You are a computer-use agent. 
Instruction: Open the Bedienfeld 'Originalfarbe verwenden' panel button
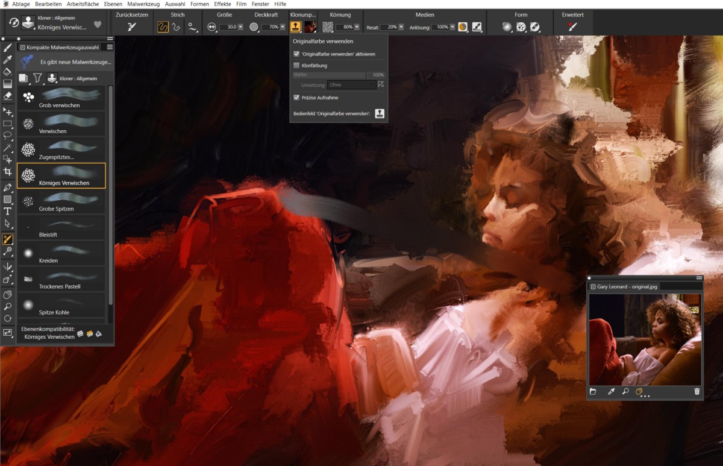pos(380,113)
